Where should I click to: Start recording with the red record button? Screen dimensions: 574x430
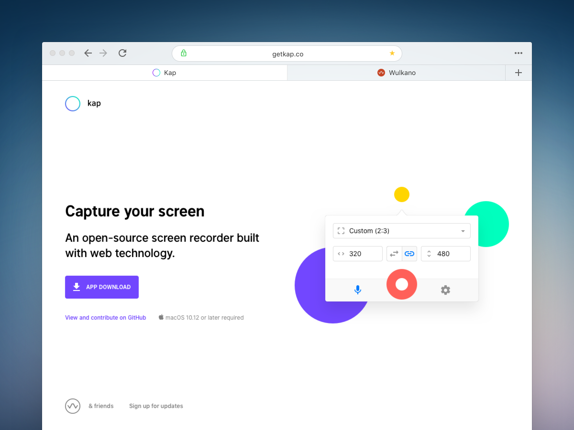point(402,284)
